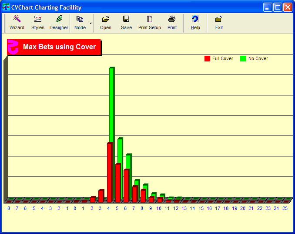
Task: Click the green No Cover legend swatch
Action: tap(243, 59)
